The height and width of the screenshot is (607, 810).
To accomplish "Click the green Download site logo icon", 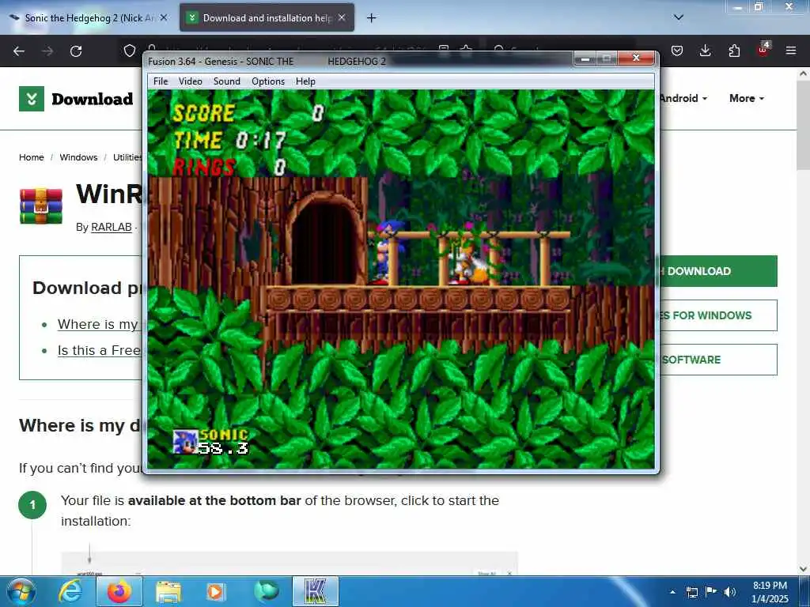I will pyautogui.click(x=32, y=99).
